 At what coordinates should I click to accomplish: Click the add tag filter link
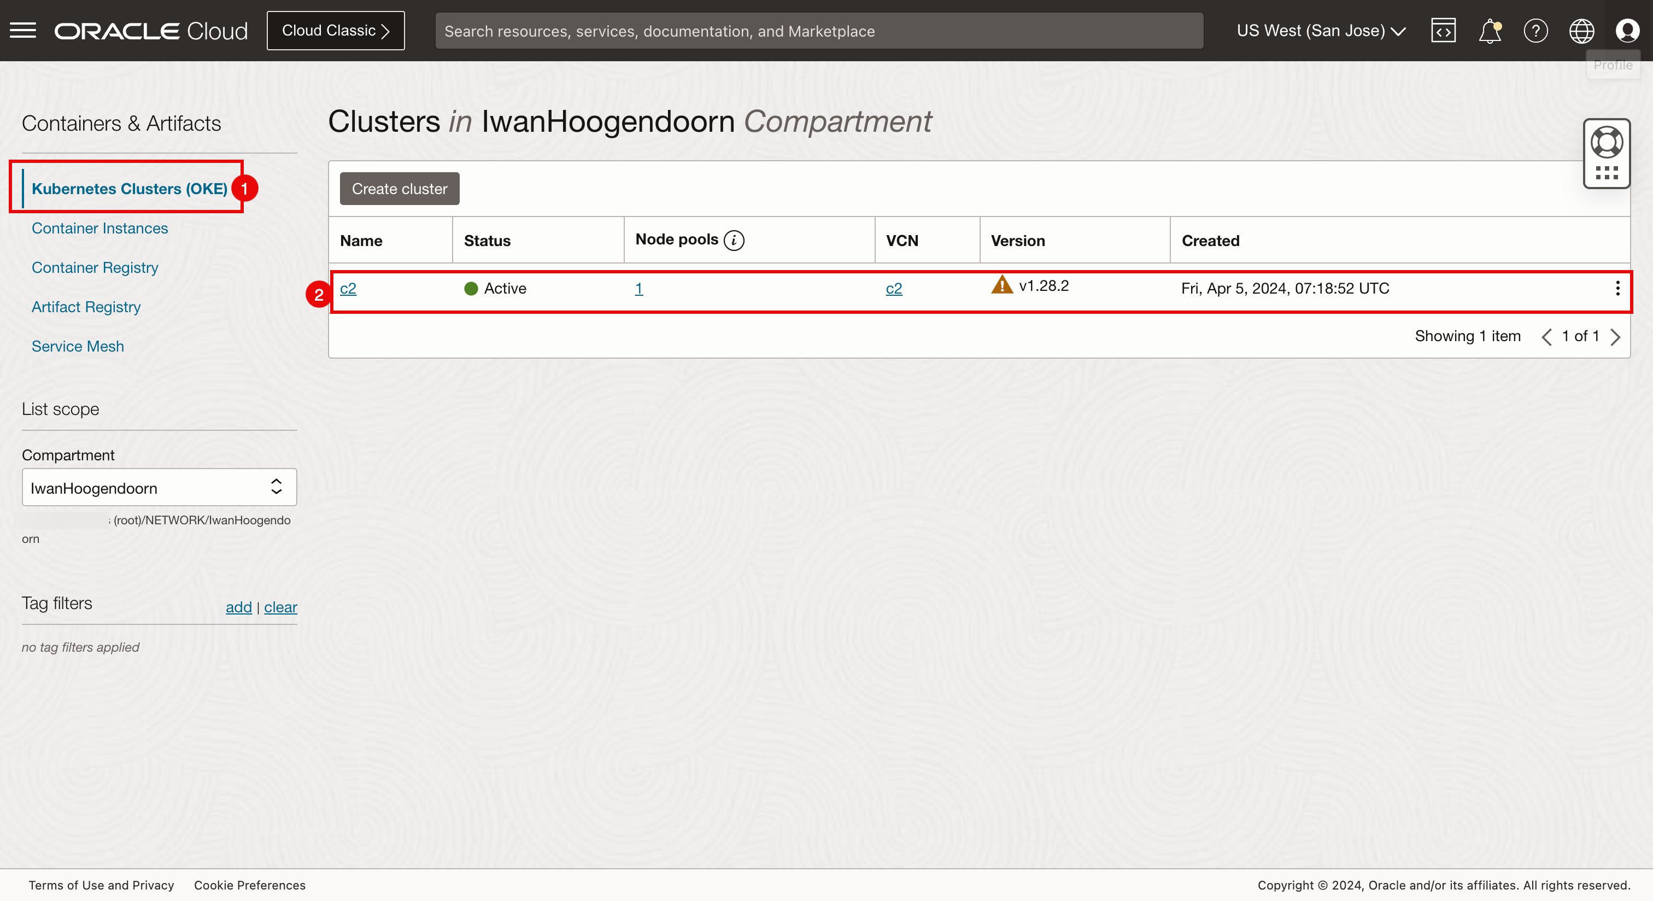point(238,606)
